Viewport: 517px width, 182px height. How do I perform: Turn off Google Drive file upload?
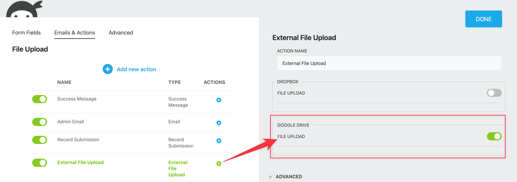(494, 136)
